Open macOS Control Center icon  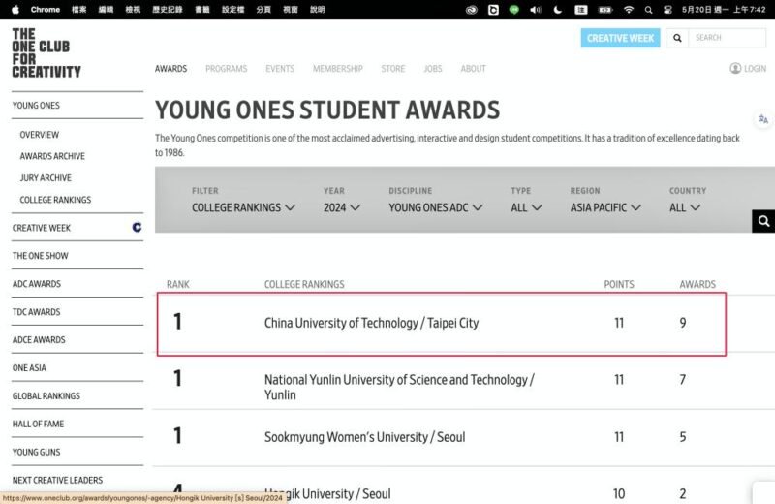point(667,10)
